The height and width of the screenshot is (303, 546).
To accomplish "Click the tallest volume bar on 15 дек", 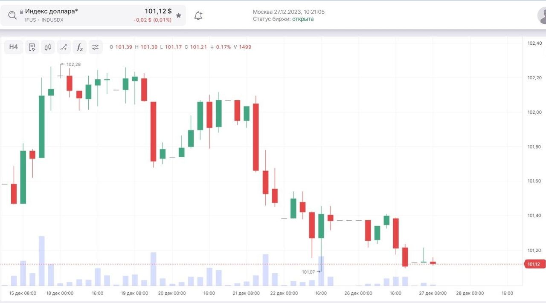I will pyautogui.click(x=41, y=260).
